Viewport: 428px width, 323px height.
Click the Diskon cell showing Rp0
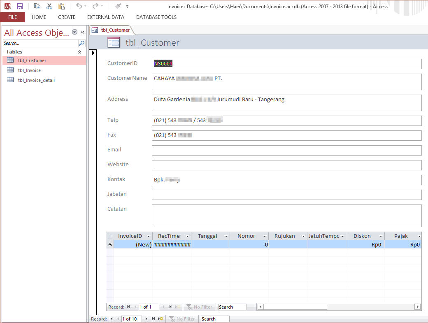(x=365, y=244)
